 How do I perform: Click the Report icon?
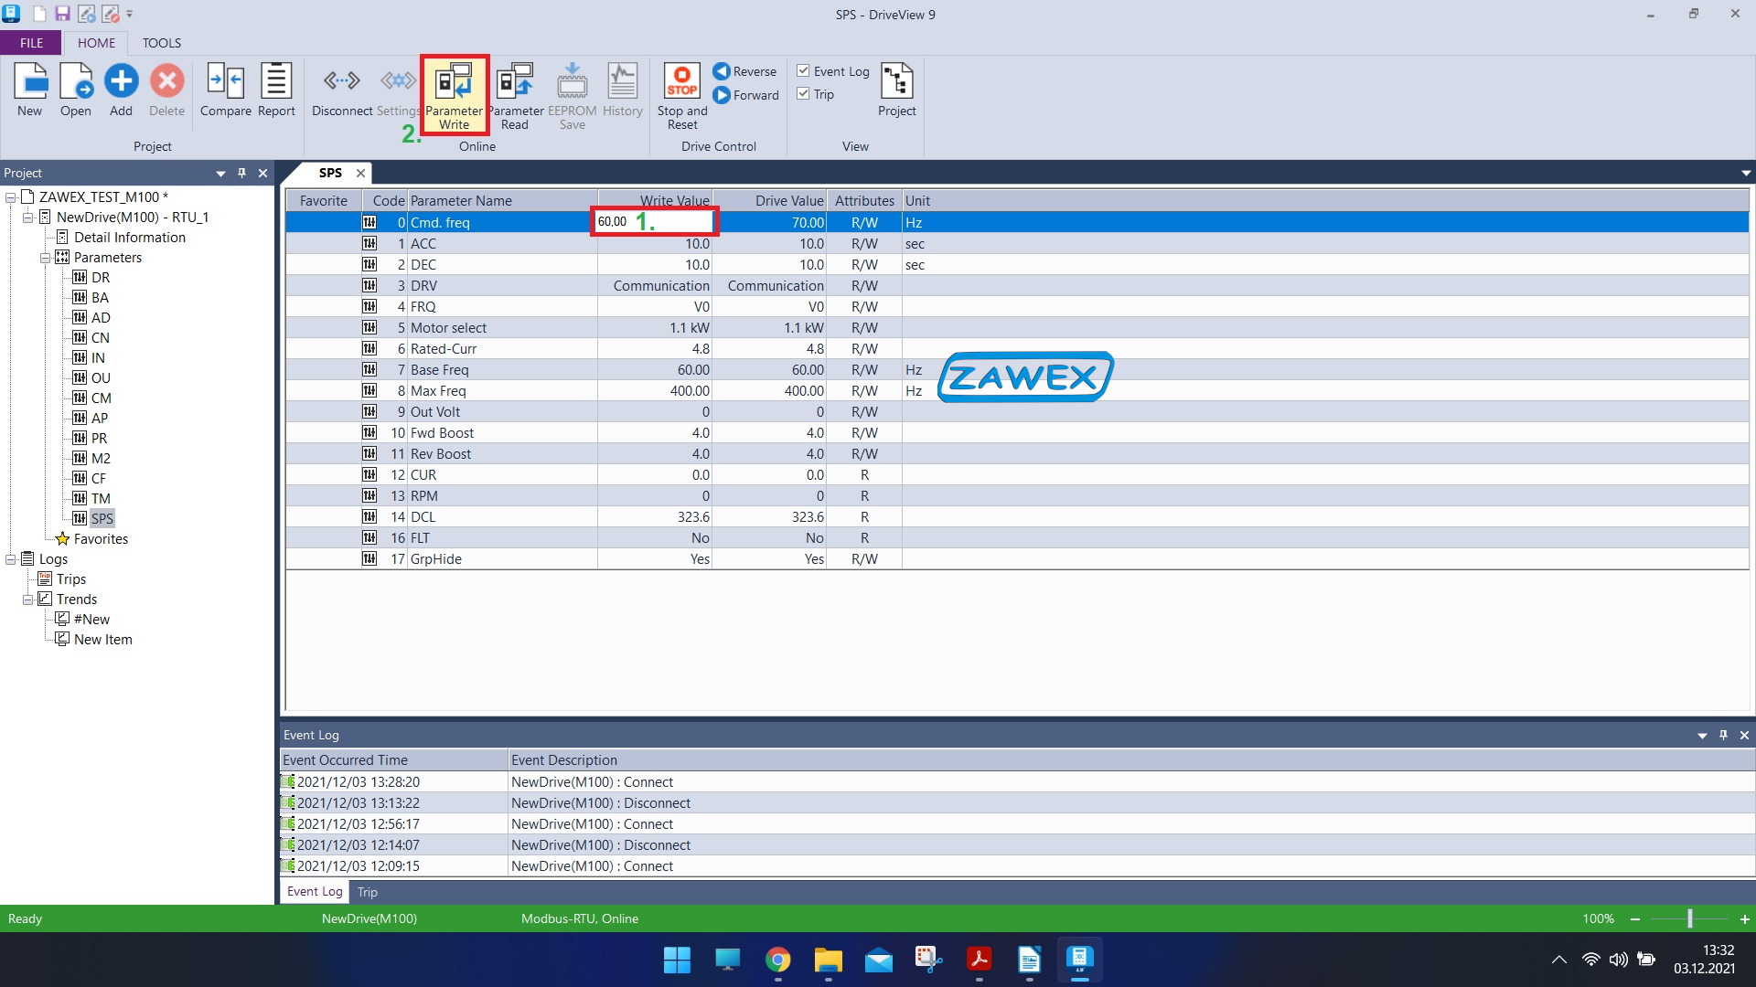coord(276,90)
